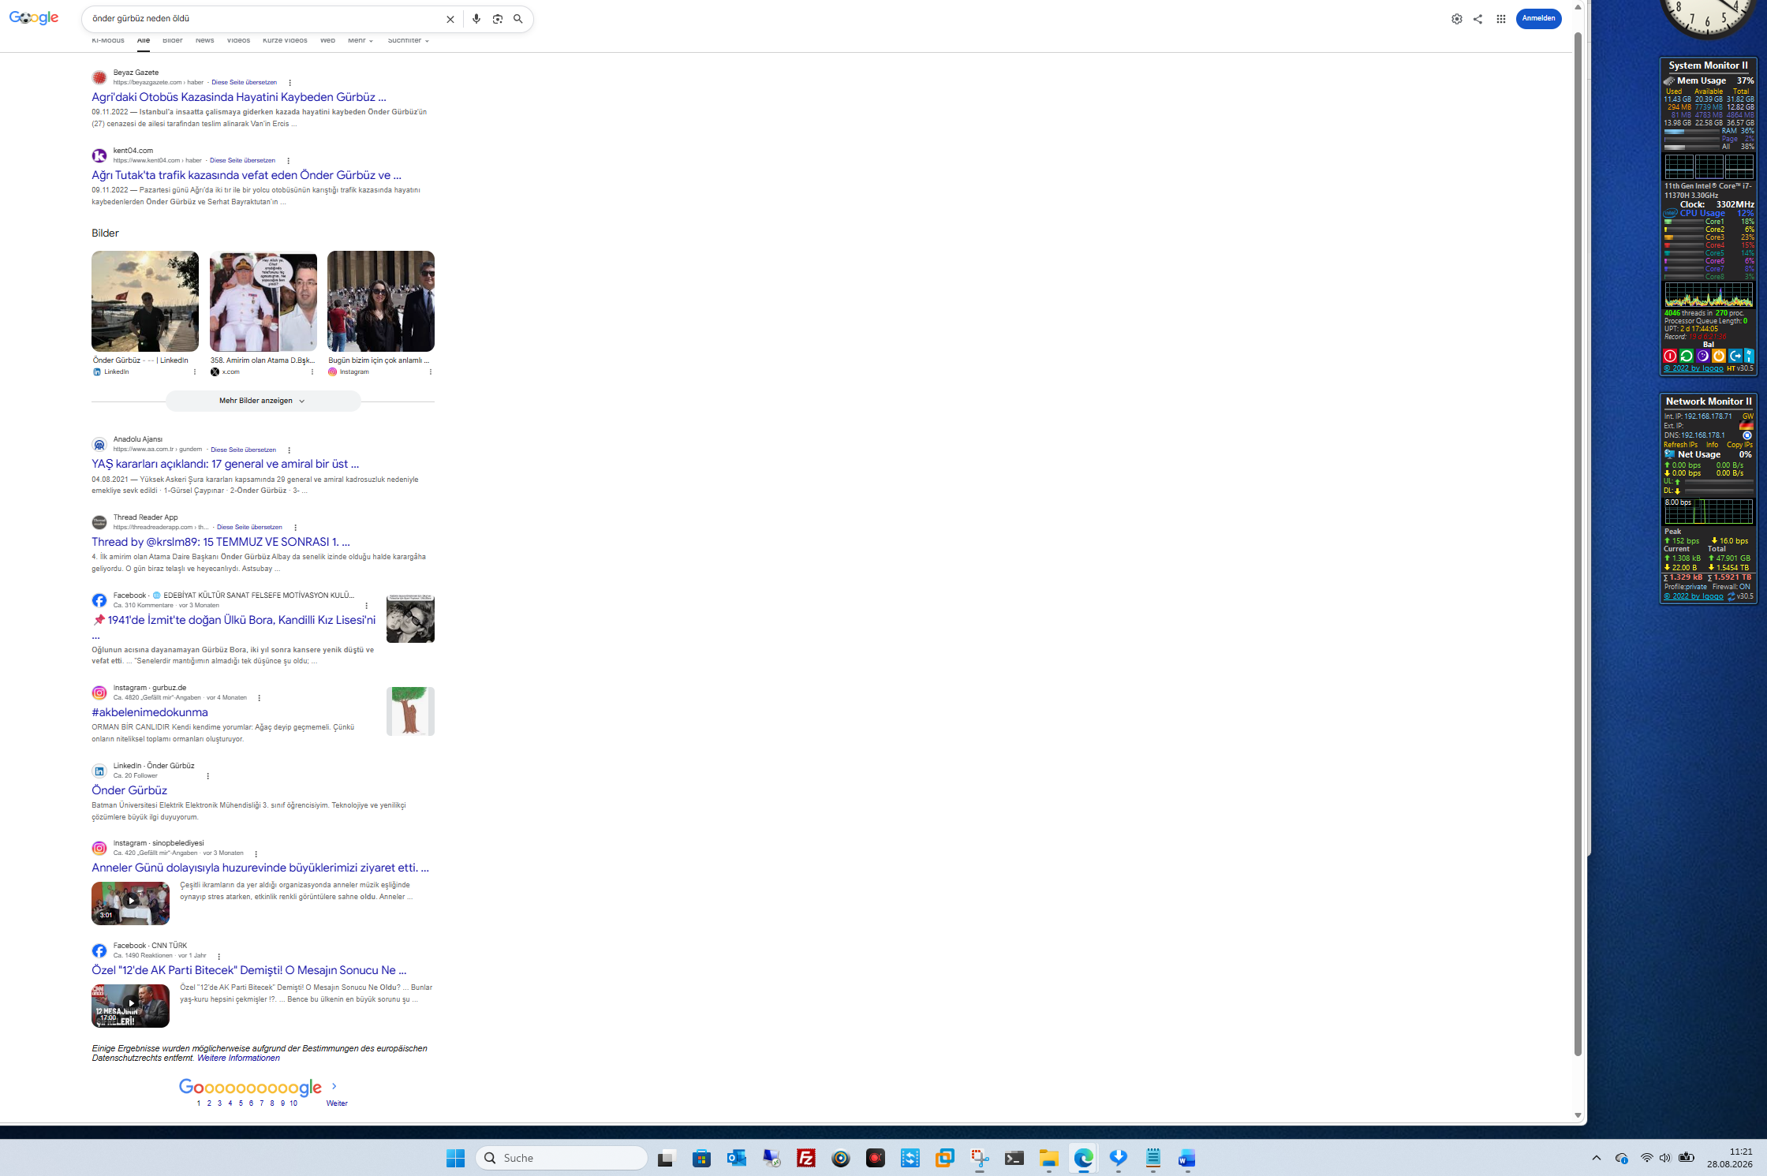The image size is (1767, 1176).
Task: Open Agri'daki Otobüs Kazasinda result link
Action: [239, 97]
